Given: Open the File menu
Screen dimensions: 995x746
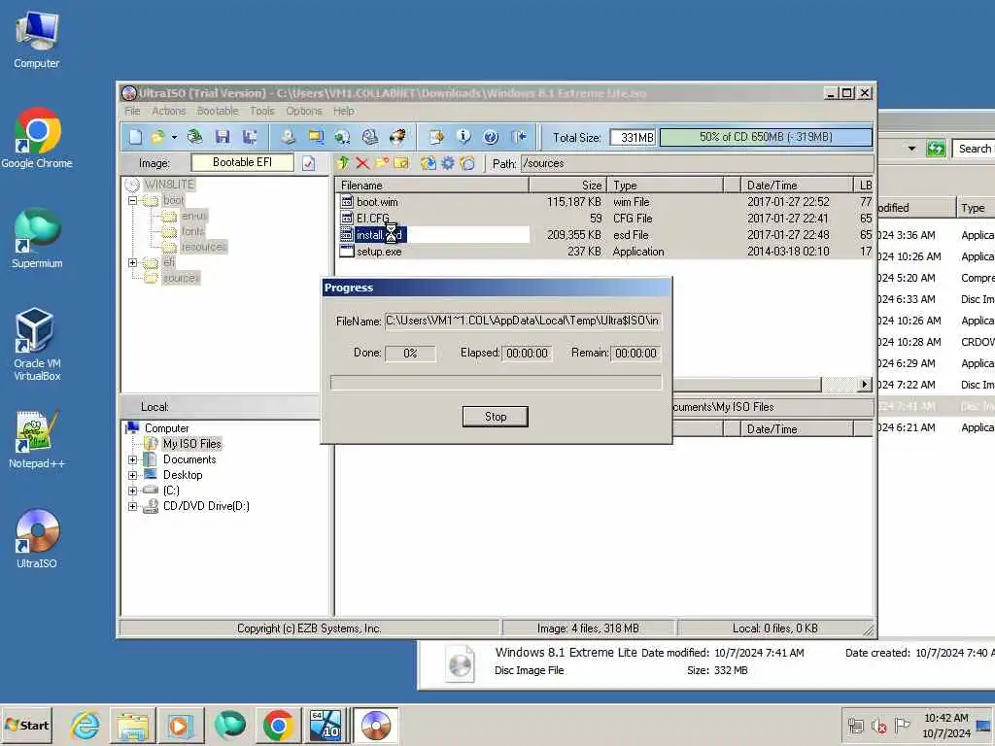Looking at the screenshot, I should point(132,111).
